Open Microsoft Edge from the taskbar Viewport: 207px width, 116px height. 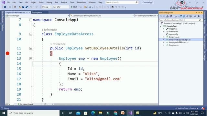tap(93, 113)
